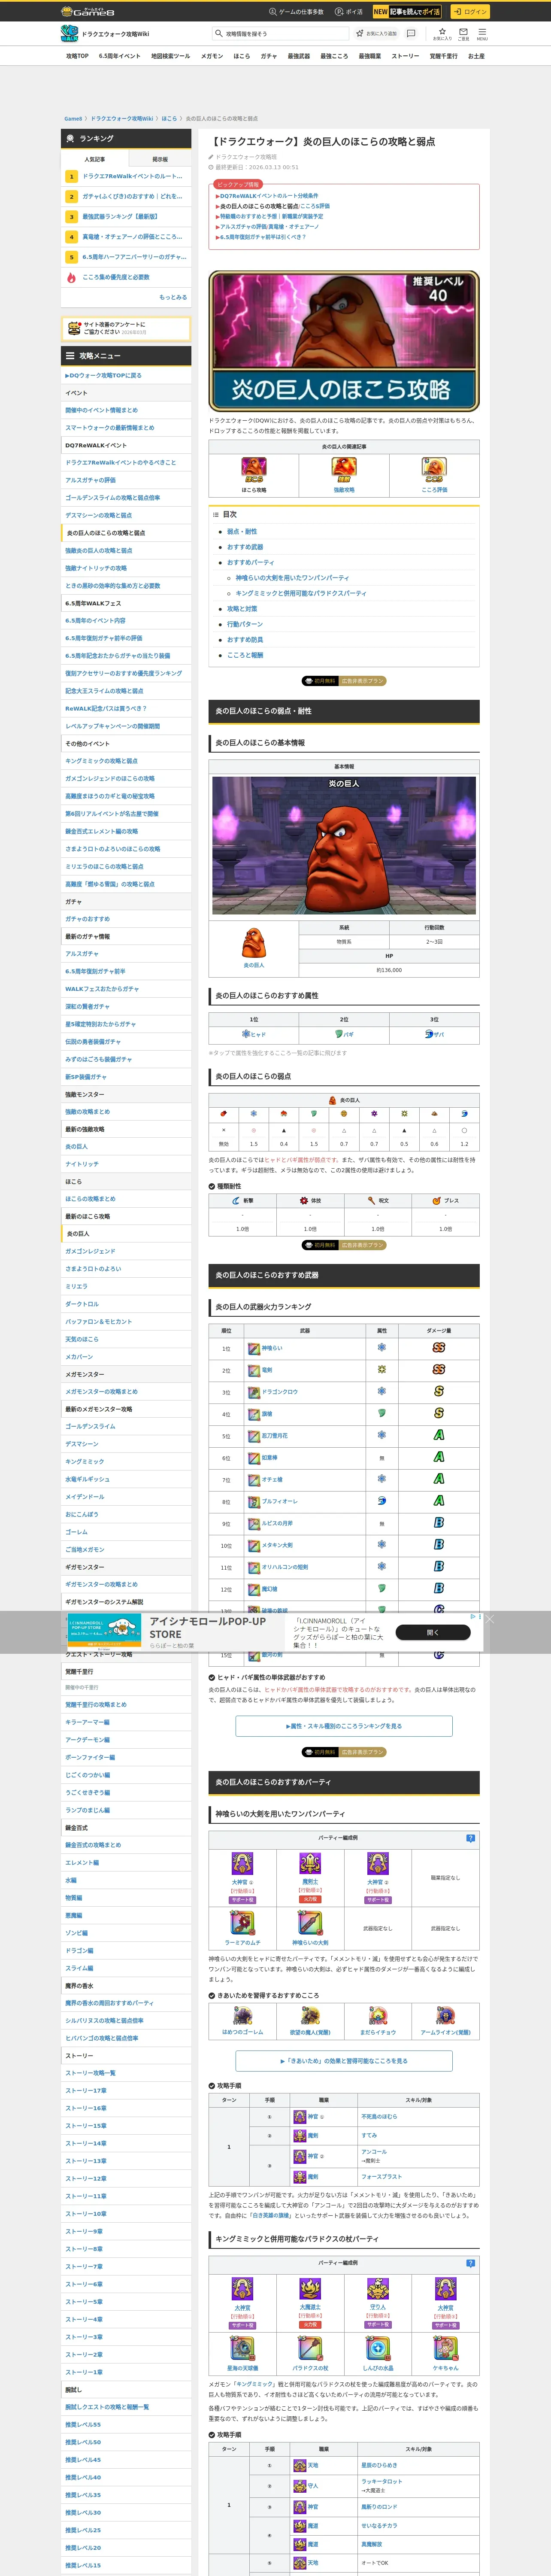Open デスマシーンの攻略と弱点 sidebar link
This screenshot has width=551, height=2576.
tap(98, 515)
